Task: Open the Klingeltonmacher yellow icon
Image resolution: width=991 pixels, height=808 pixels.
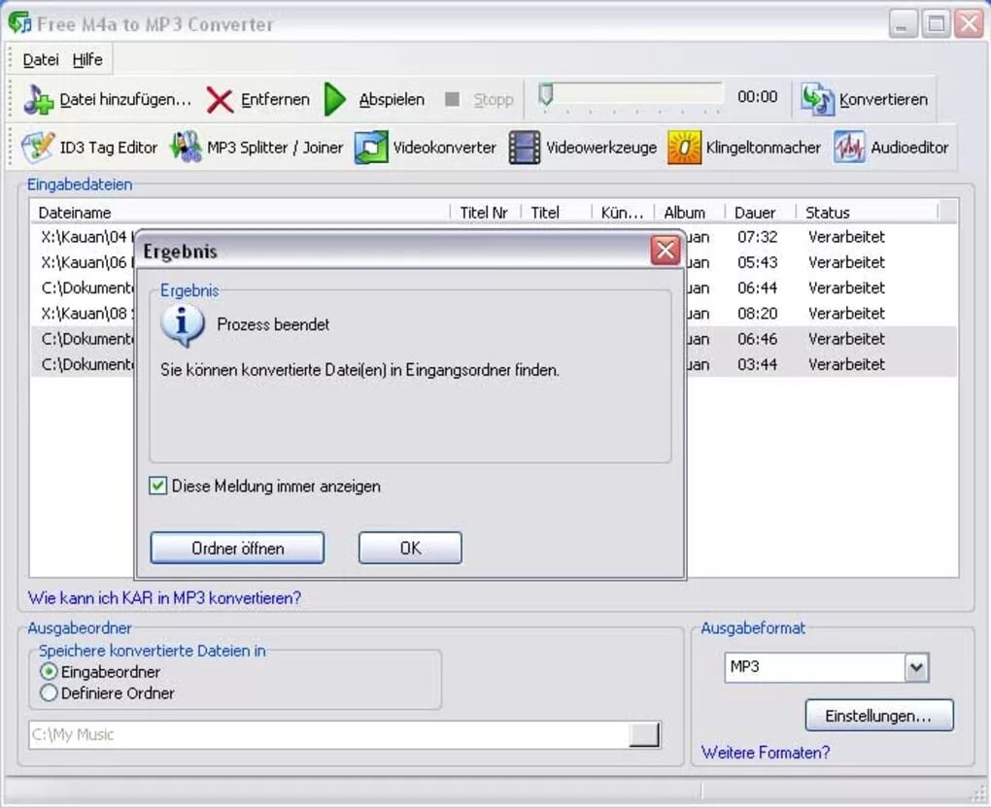Action: pyautogui.click(x=685, y=148)
